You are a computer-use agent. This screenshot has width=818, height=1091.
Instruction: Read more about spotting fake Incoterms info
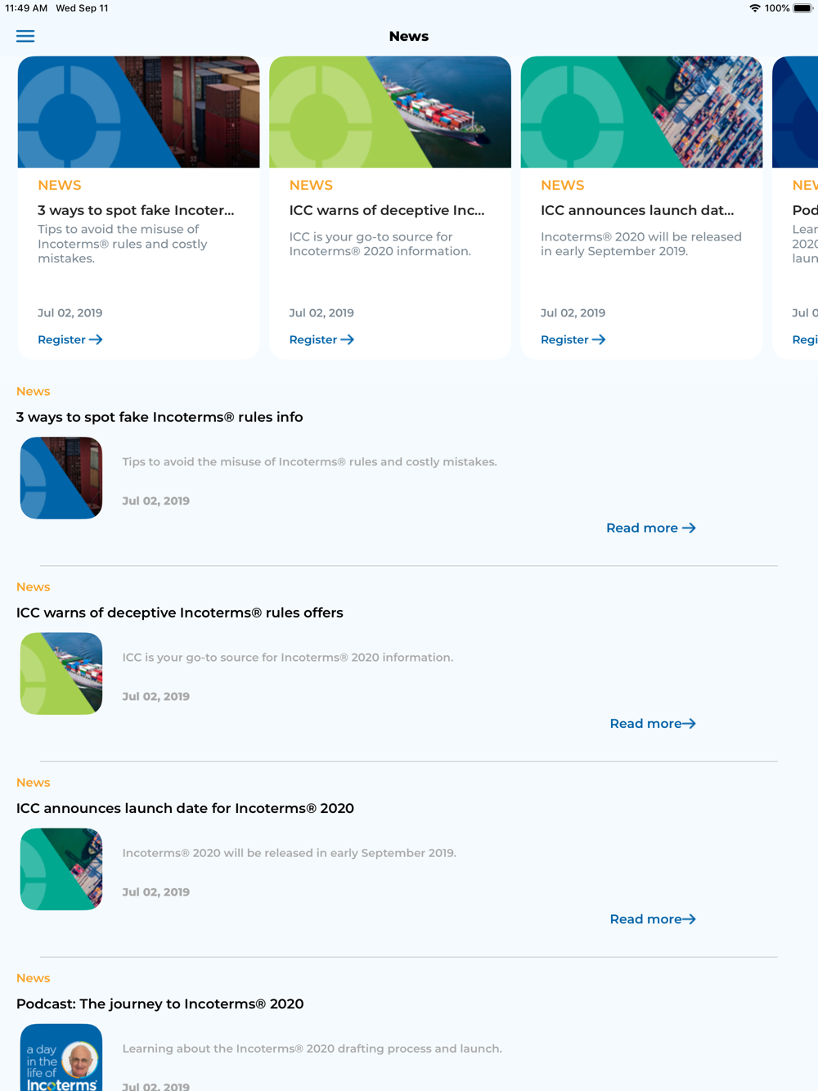pos(651,528)
